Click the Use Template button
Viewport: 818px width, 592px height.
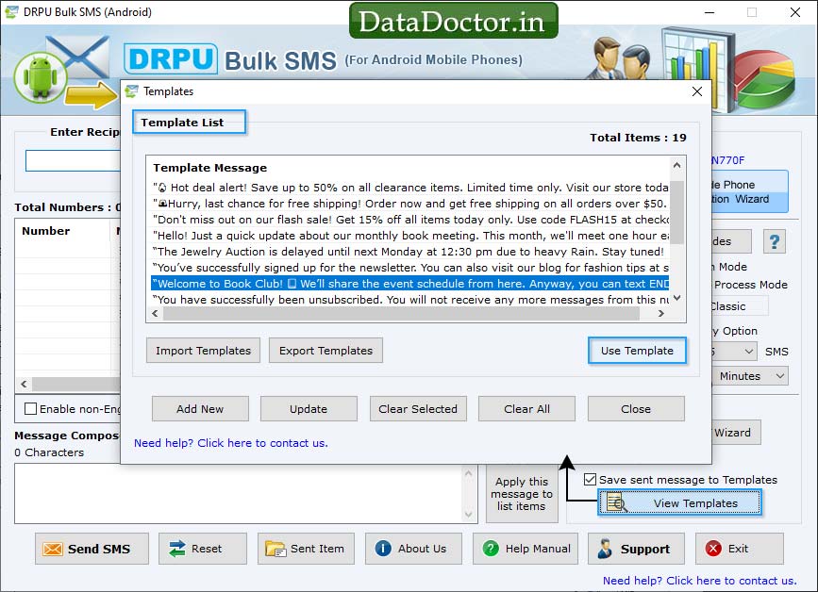637,351
